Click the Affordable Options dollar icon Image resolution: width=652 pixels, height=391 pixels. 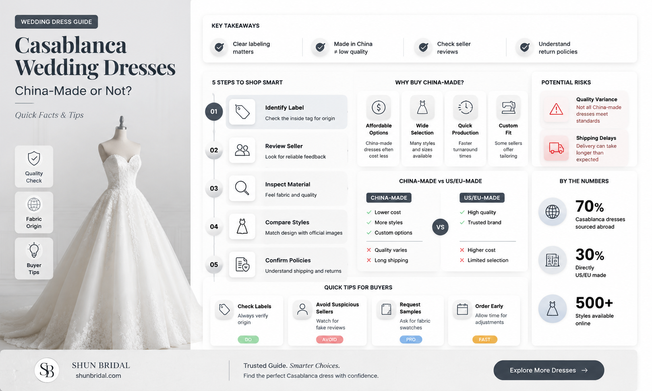pos(379,107)
